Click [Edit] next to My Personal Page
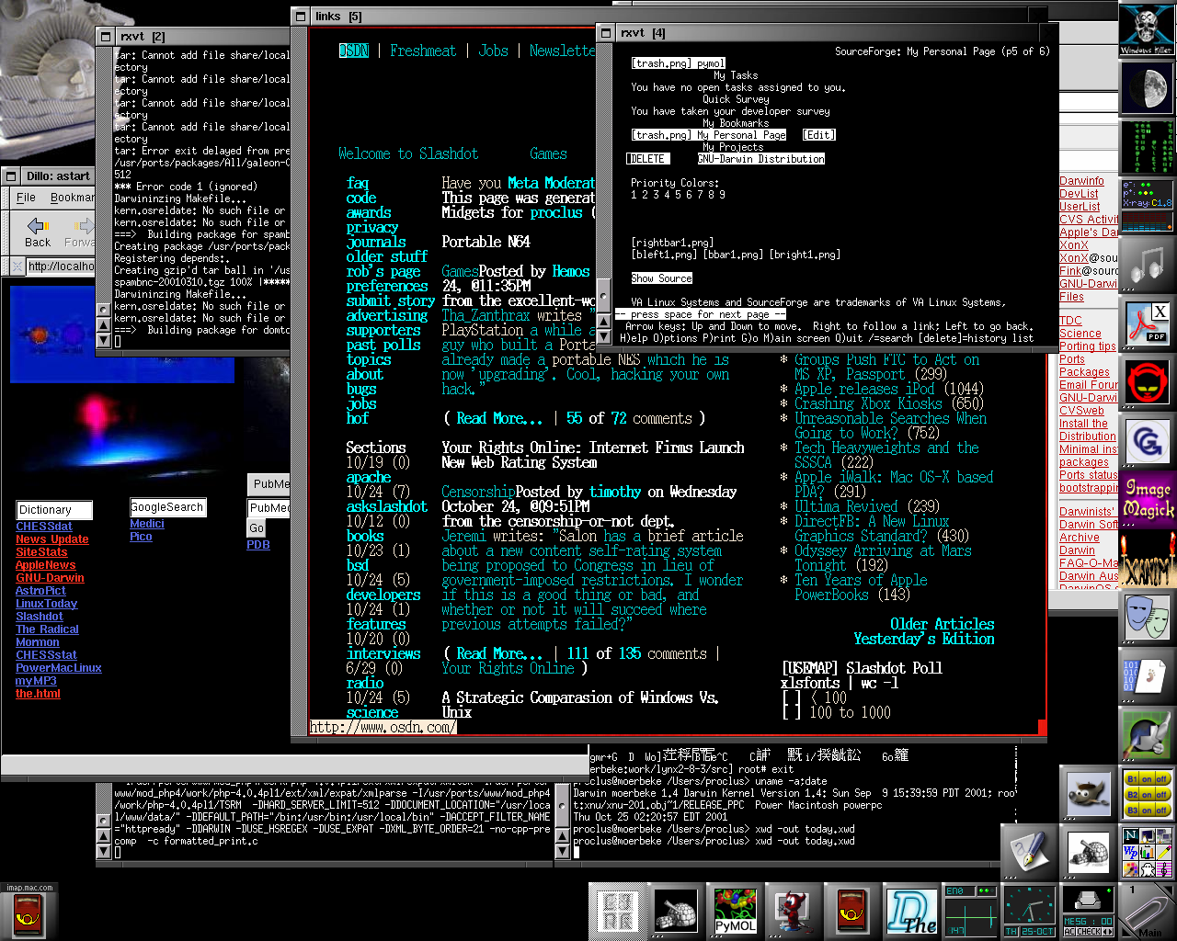1177x941 pixels. [818, 135]
